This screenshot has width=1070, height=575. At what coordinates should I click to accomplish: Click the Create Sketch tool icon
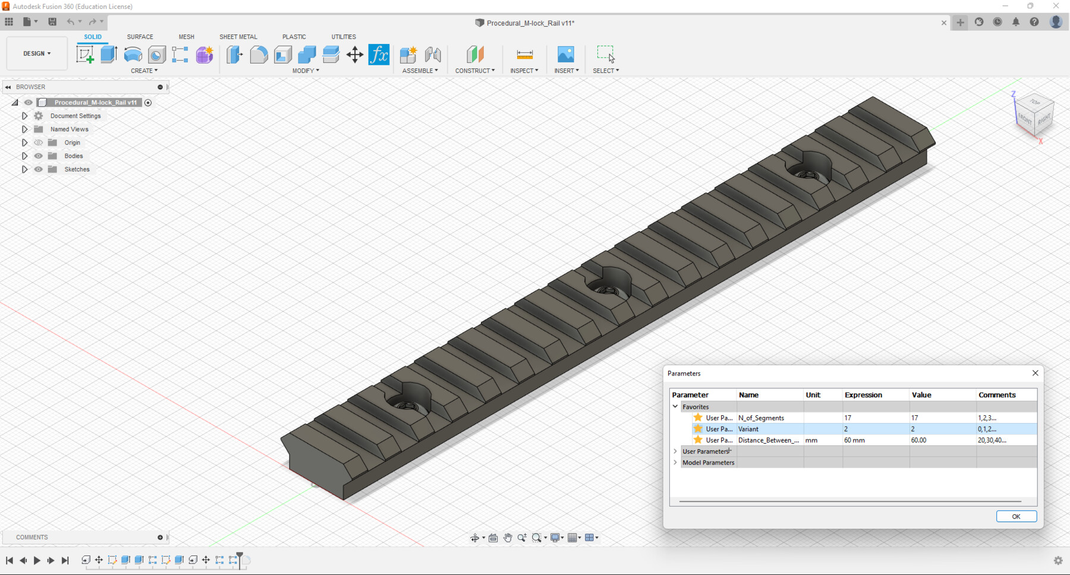(x=85, y=55)
